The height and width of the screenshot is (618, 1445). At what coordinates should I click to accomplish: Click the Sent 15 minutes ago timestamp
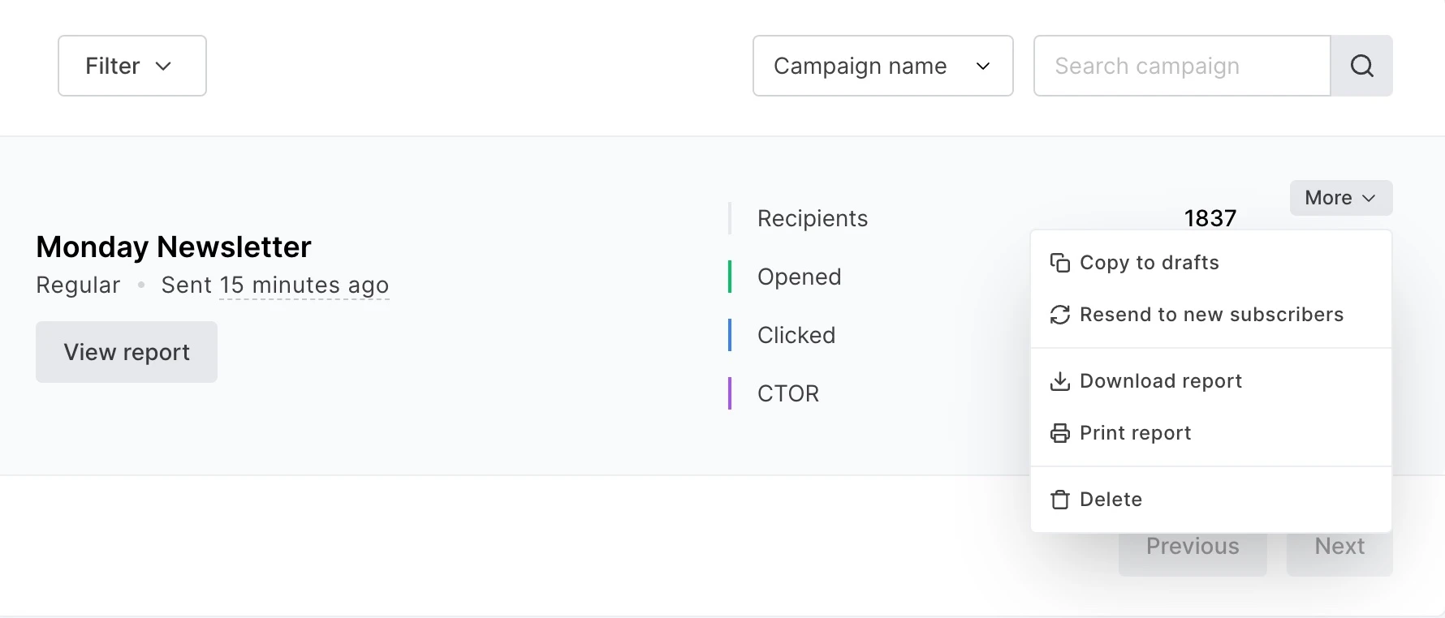[x=275, y=285]
